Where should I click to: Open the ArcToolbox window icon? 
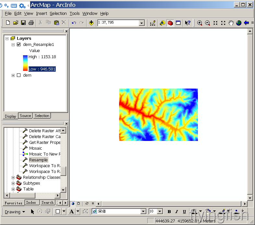[x=170, y=23]
